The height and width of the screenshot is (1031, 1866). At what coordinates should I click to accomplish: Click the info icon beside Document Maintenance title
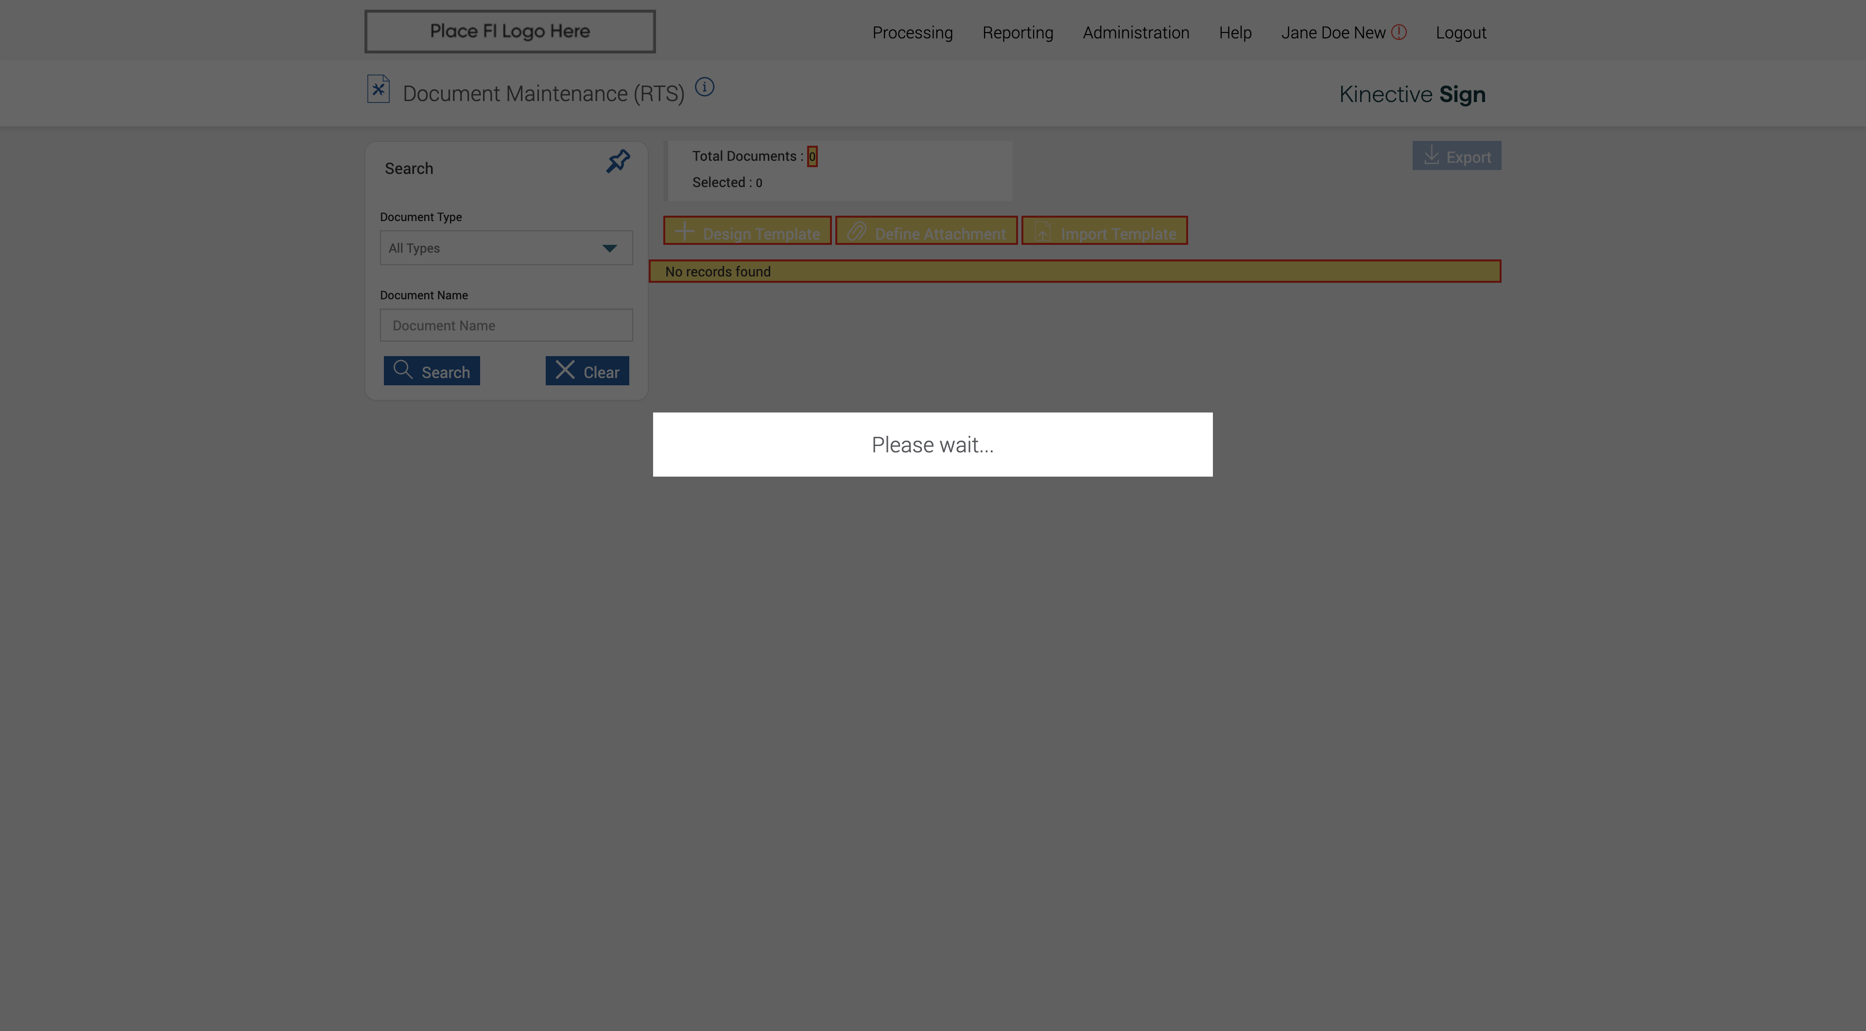click(704, 87)
